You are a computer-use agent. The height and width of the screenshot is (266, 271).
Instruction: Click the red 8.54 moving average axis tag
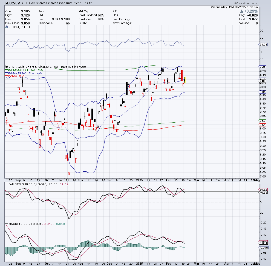[263, 125]
